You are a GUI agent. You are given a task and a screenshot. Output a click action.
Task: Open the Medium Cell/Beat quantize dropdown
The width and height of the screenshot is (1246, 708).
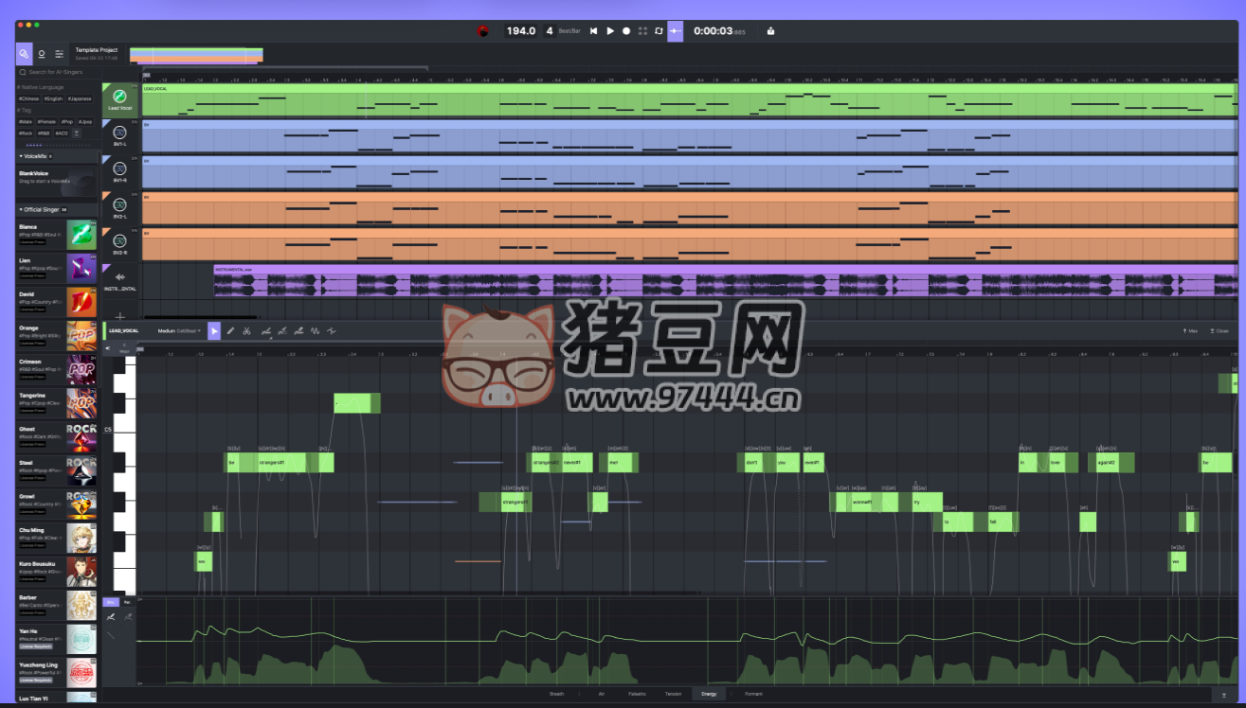[178, 331]
